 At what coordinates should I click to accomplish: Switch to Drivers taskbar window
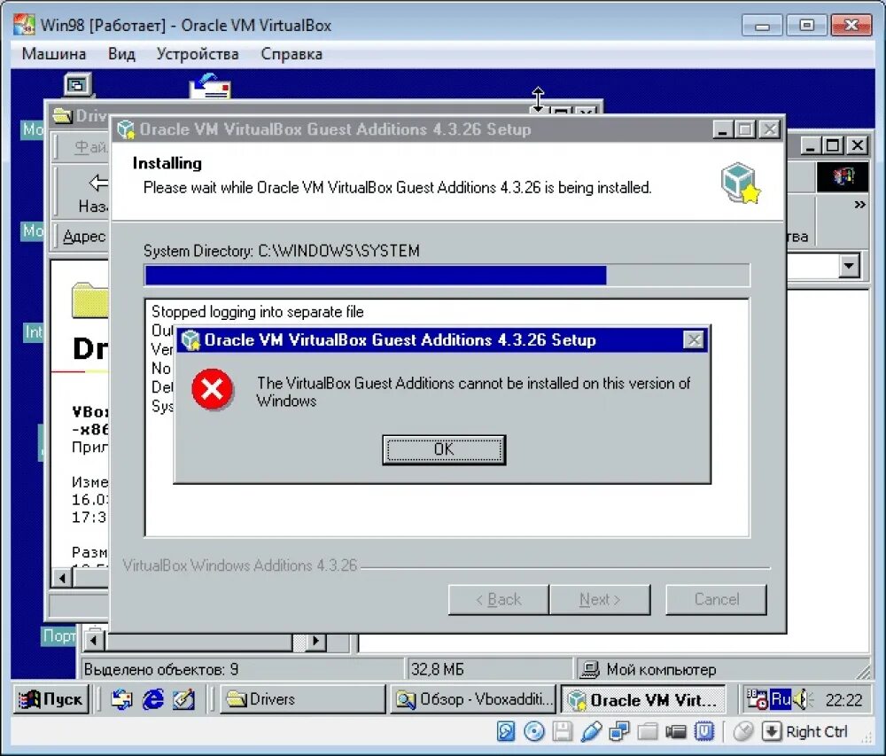[302, 699]
